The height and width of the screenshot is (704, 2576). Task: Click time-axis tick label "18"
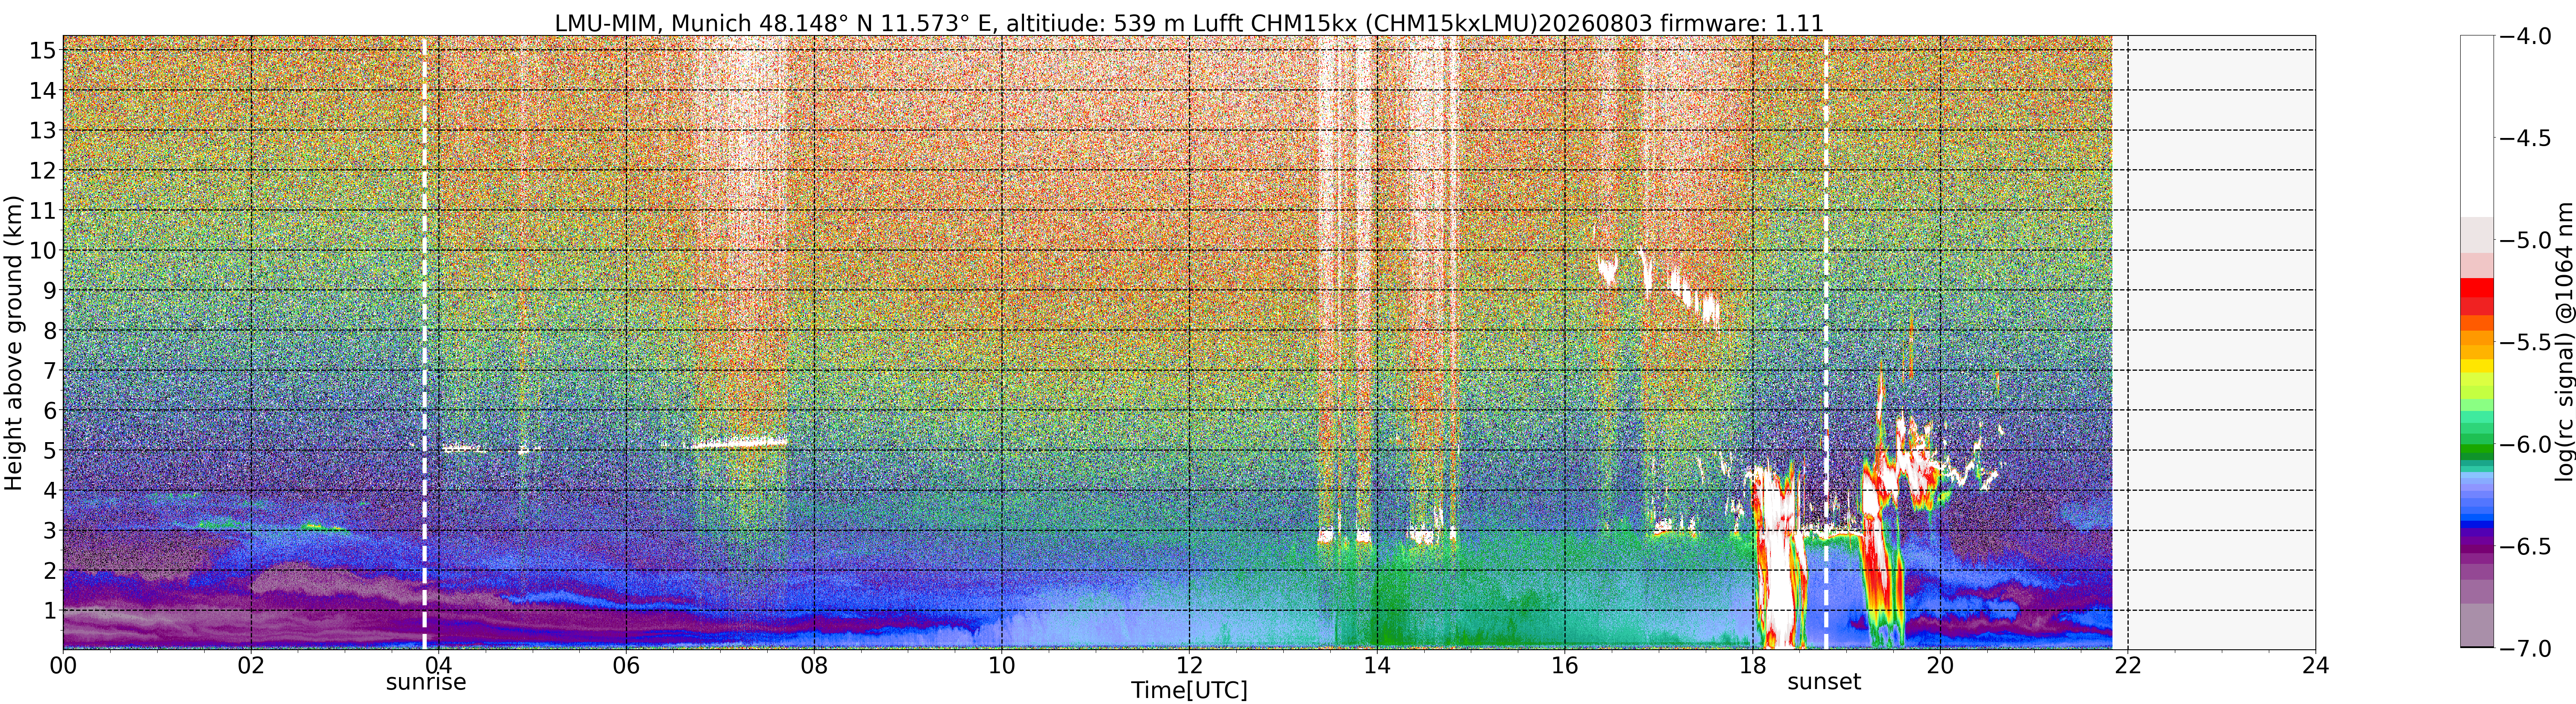coord(1752,666)
